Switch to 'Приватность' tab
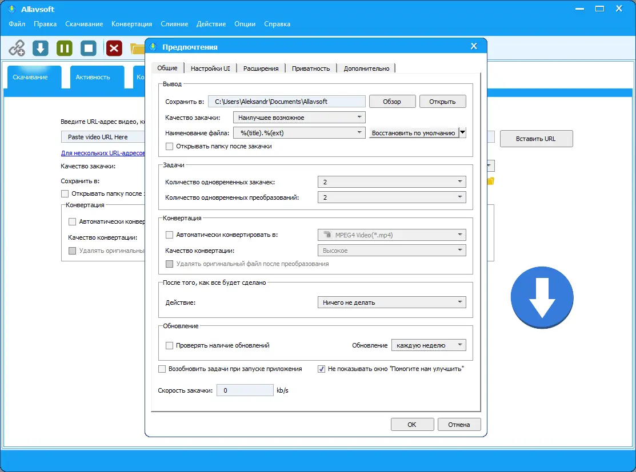Viewport: 636px width, 472px height. [311, 68]
